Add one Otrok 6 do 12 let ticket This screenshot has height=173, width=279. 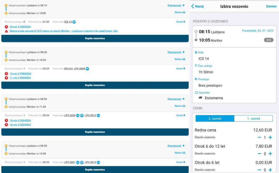(270, 154)
